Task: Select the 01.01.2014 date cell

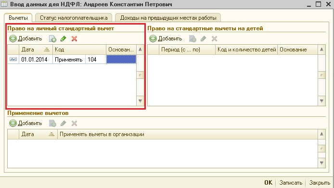Action: coord(36,60)
